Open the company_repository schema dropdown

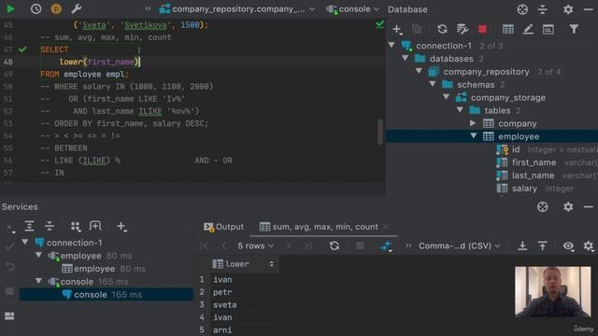[x=237, y=9]
